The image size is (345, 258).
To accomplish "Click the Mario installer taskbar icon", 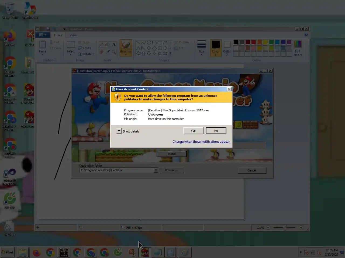I will [x=145, y=252].
